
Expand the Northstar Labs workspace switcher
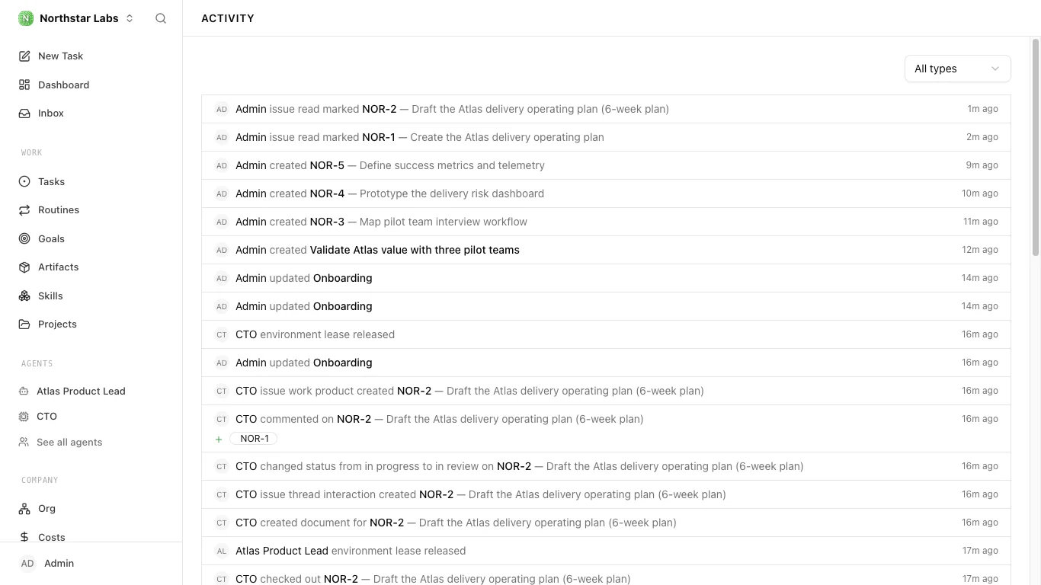[76, 18]
